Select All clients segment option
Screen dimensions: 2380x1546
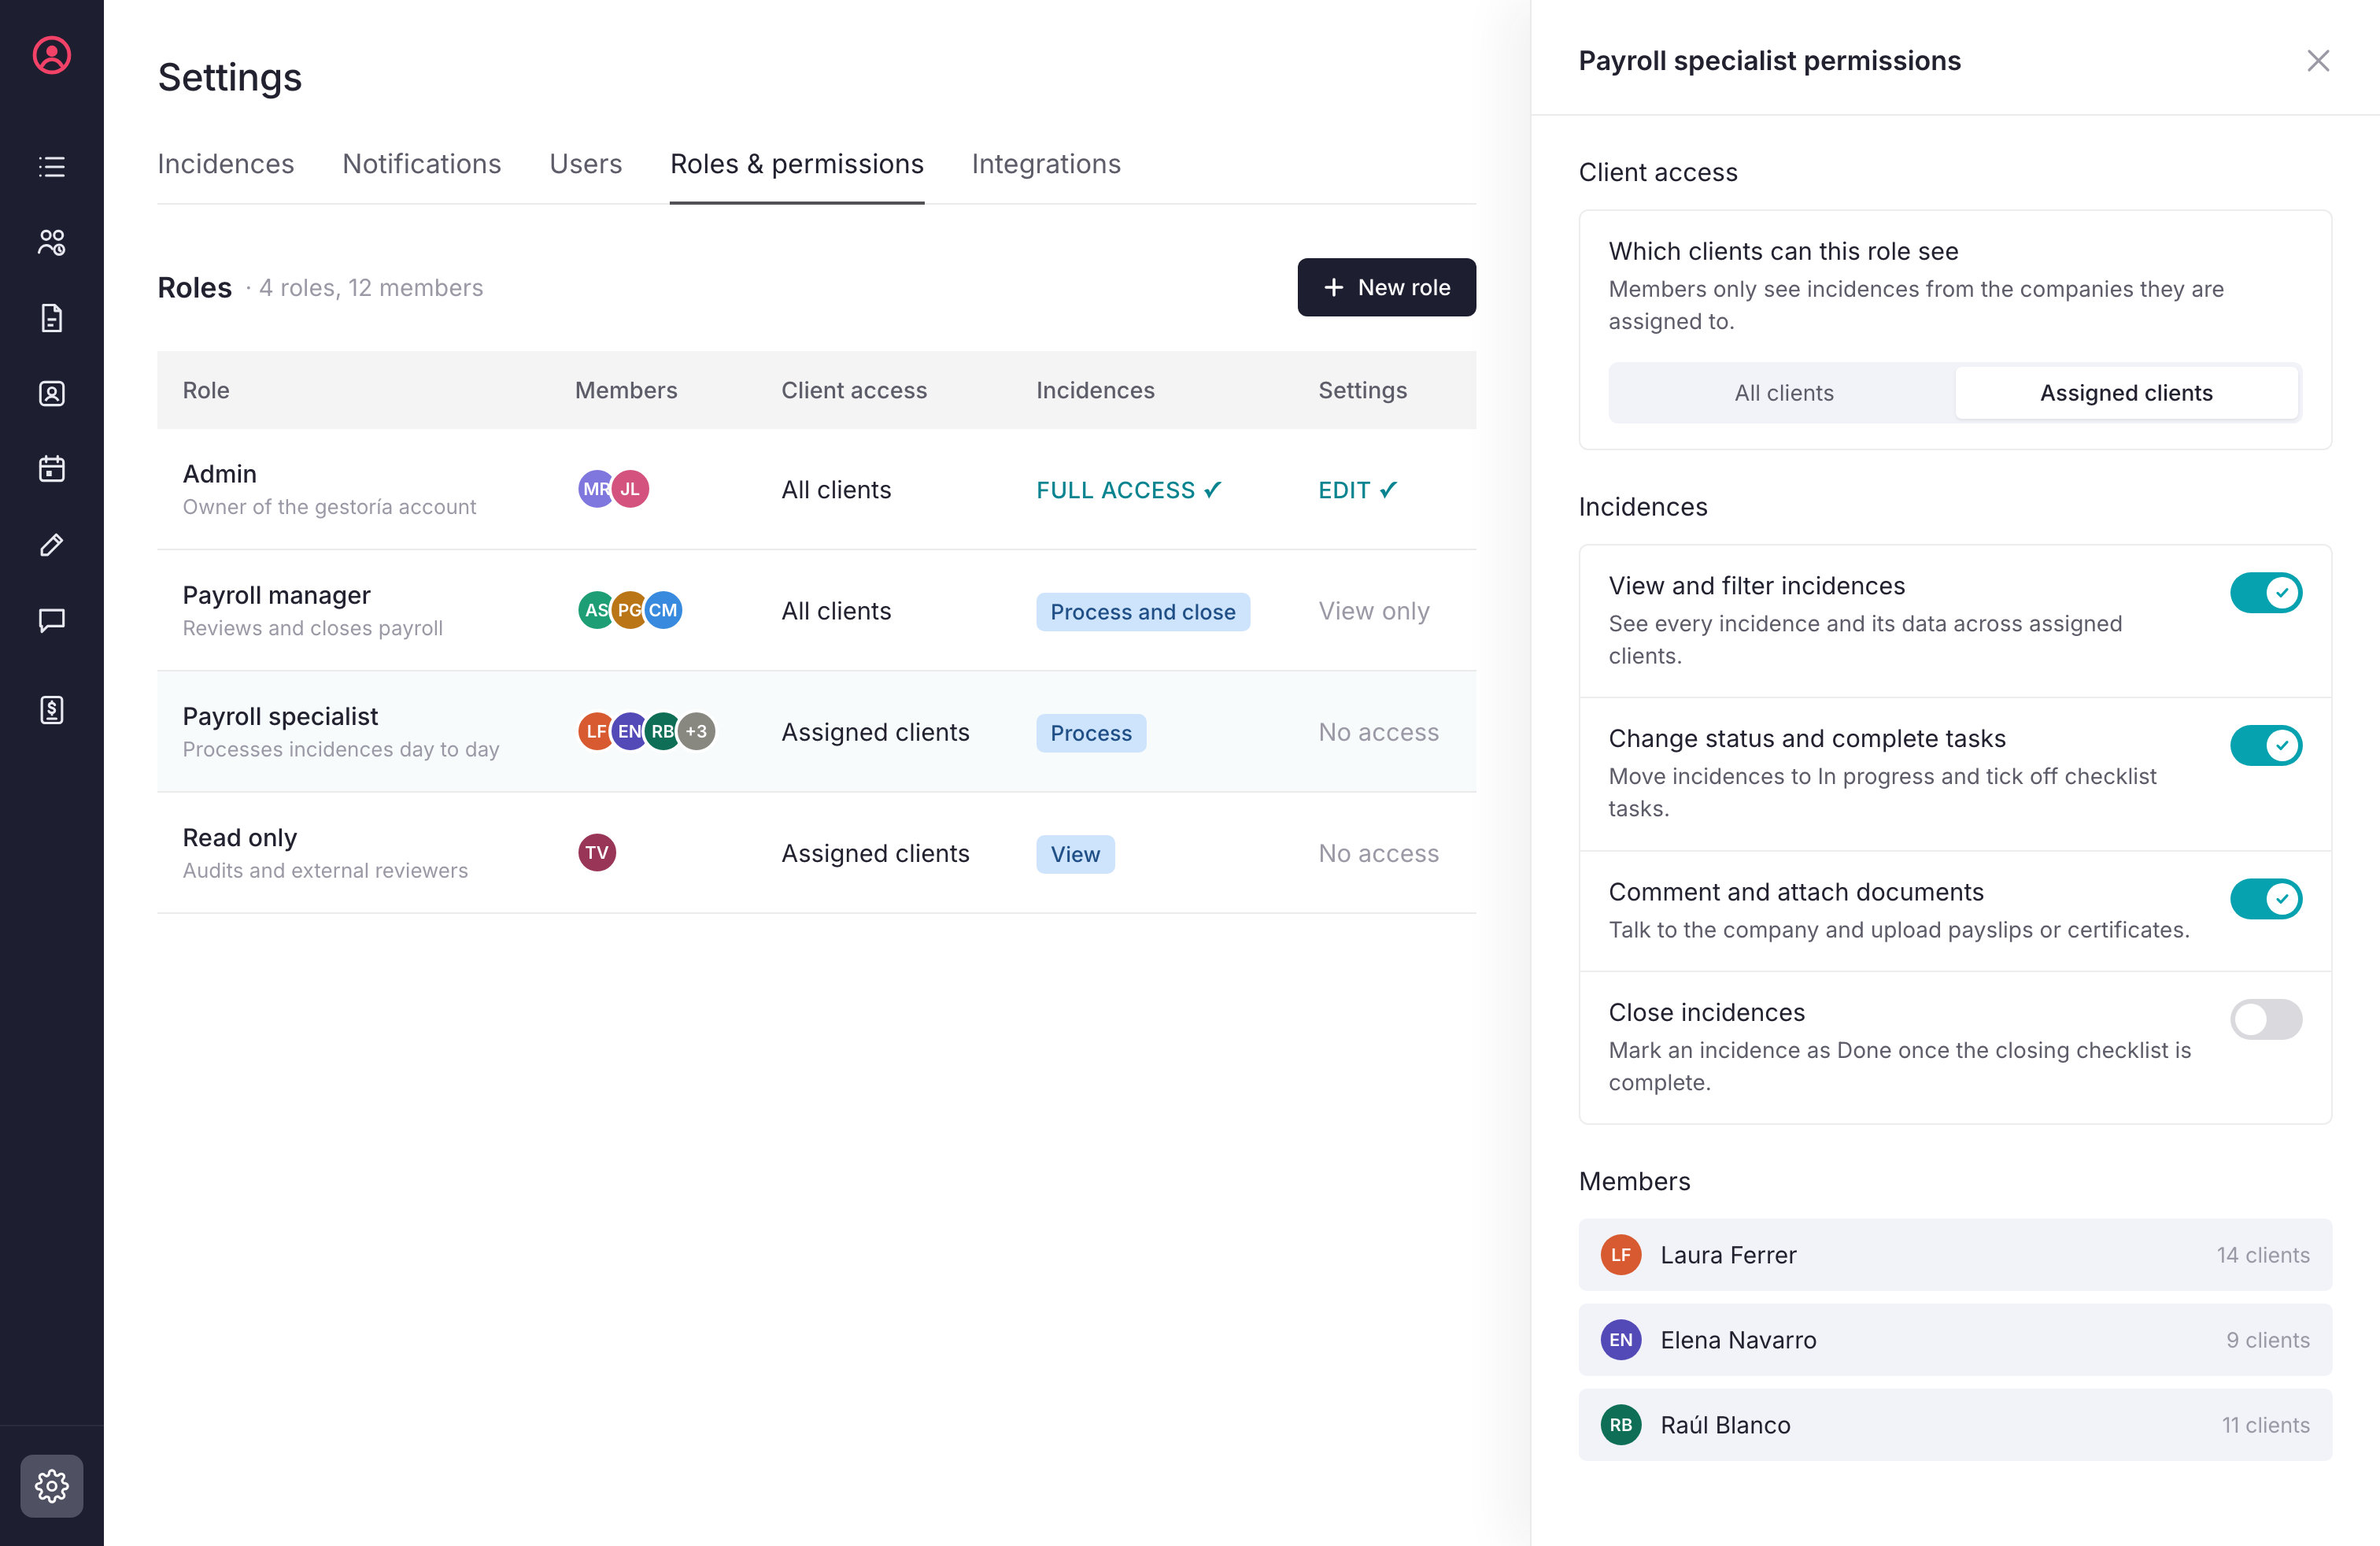pos(1783,393)
